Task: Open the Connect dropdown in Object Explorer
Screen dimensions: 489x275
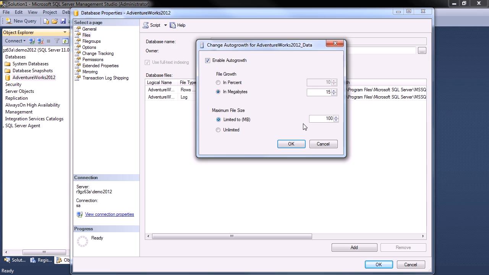Action: 15,41
